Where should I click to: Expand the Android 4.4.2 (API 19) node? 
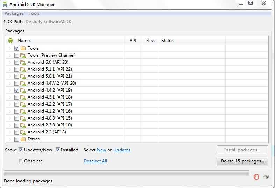[10, 91]
